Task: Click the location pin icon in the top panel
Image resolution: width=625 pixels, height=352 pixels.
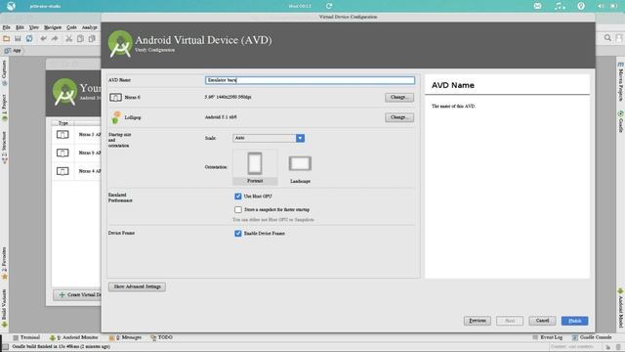Action: point(581,6)
